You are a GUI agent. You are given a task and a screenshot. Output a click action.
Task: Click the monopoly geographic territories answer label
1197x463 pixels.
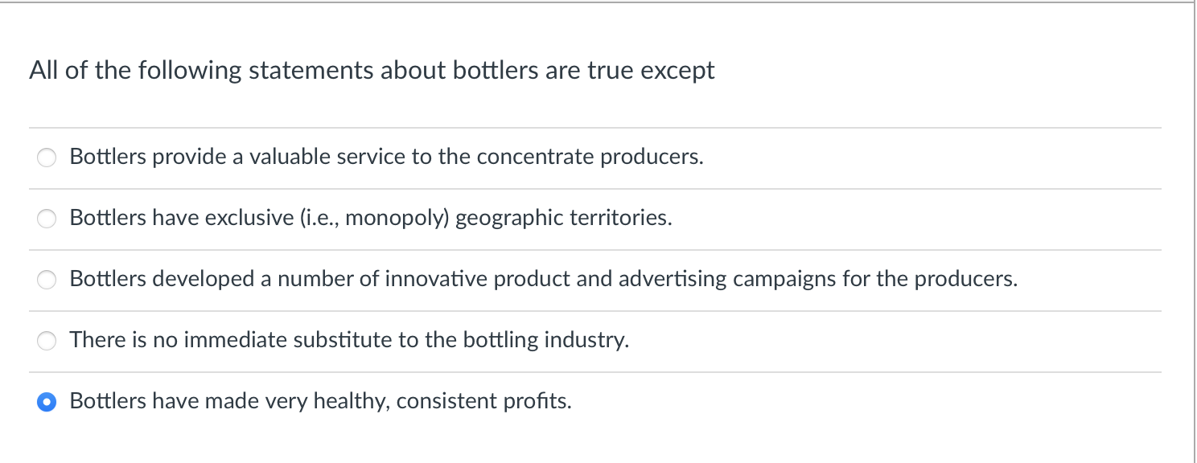(371, 218)
